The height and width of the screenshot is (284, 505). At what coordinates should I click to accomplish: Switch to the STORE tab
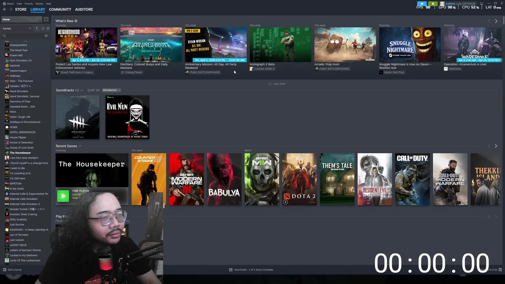pos(21,9)
